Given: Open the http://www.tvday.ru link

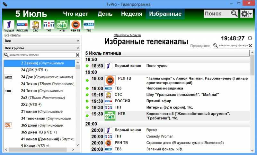Looking at the screenshot, I should coord(127,35).
